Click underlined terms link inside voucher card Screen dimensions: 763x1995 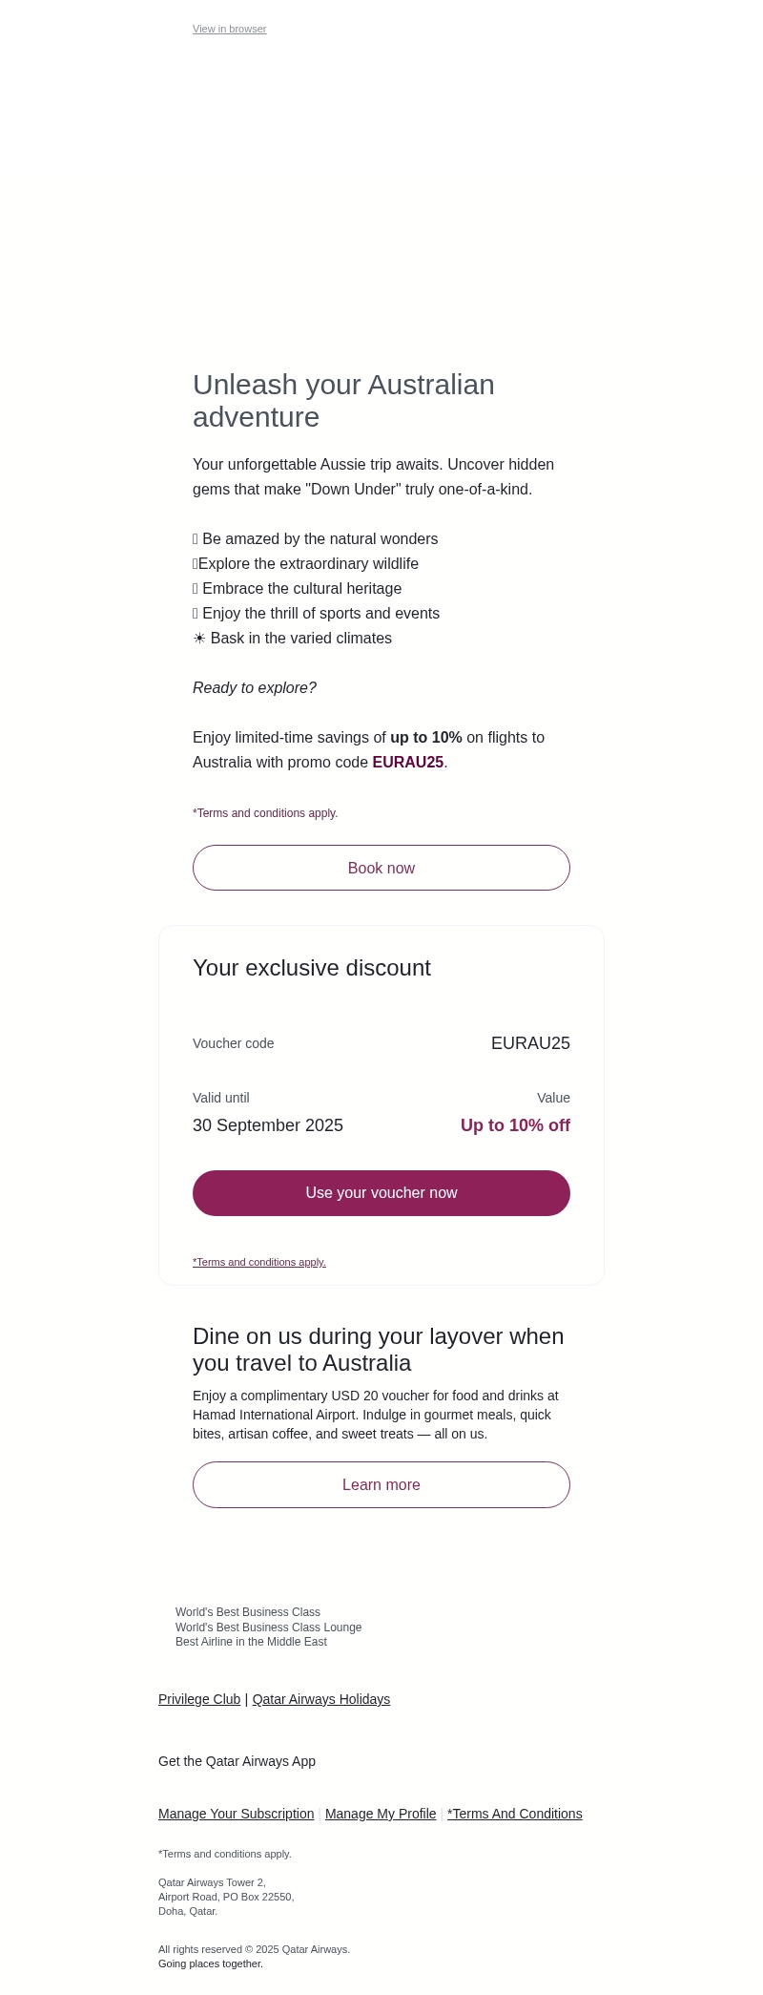pyautogui.click(x=259, y=1262)
